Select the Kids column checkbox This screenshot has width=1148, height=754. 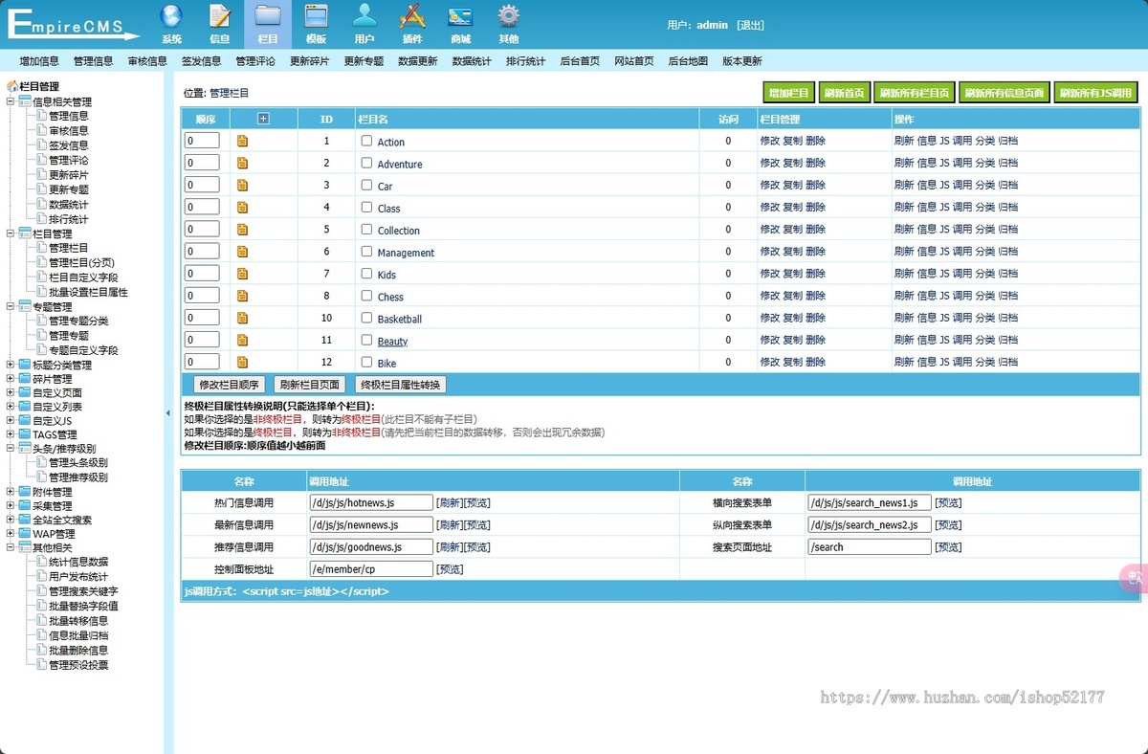(x=366, y=273)
